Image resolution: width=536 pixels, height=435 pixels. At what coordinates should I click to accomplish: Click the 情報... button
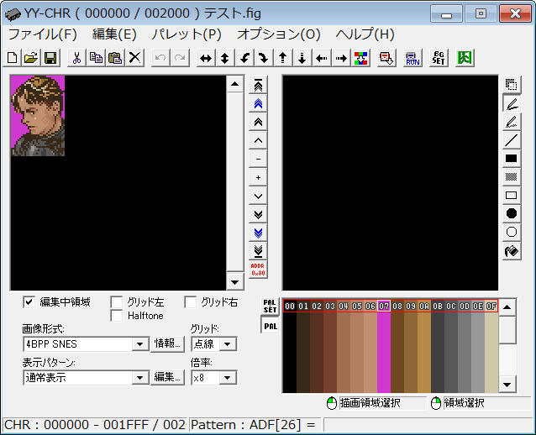coord(167,343)
